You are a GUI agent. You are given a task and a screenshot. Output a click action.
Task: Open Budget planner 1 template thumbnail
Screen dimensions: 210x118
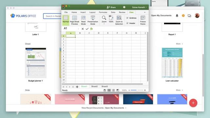(x=36, y=63)
